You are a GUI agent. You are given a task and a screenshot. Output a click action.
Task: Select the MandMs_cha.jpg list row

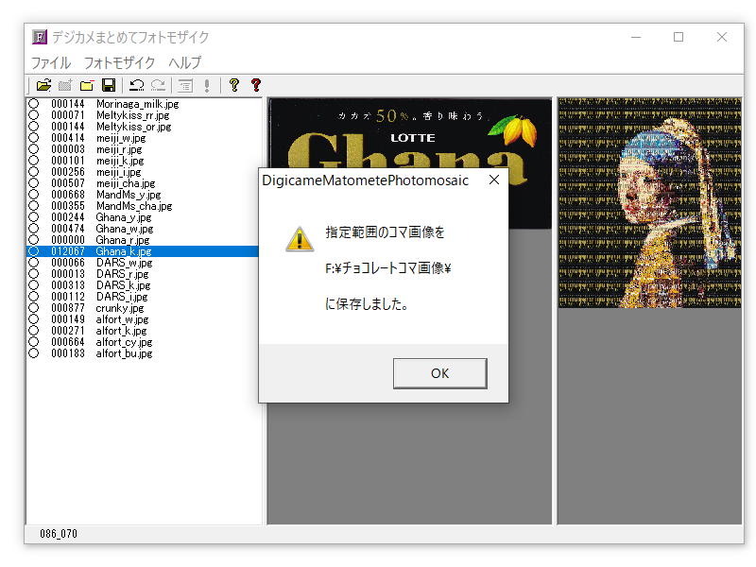click(143, 206)
